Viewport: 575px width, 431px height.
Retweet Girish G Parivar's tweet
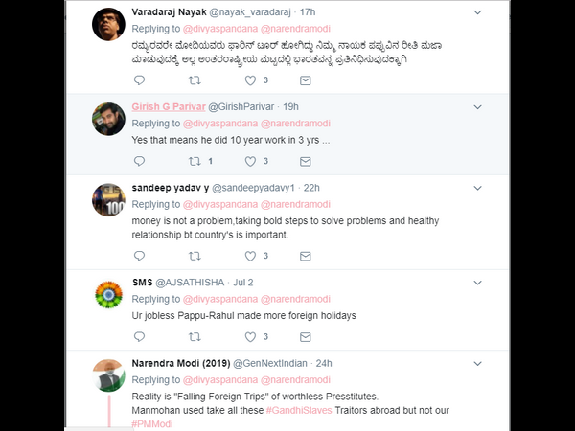click(x=195, y=161)
